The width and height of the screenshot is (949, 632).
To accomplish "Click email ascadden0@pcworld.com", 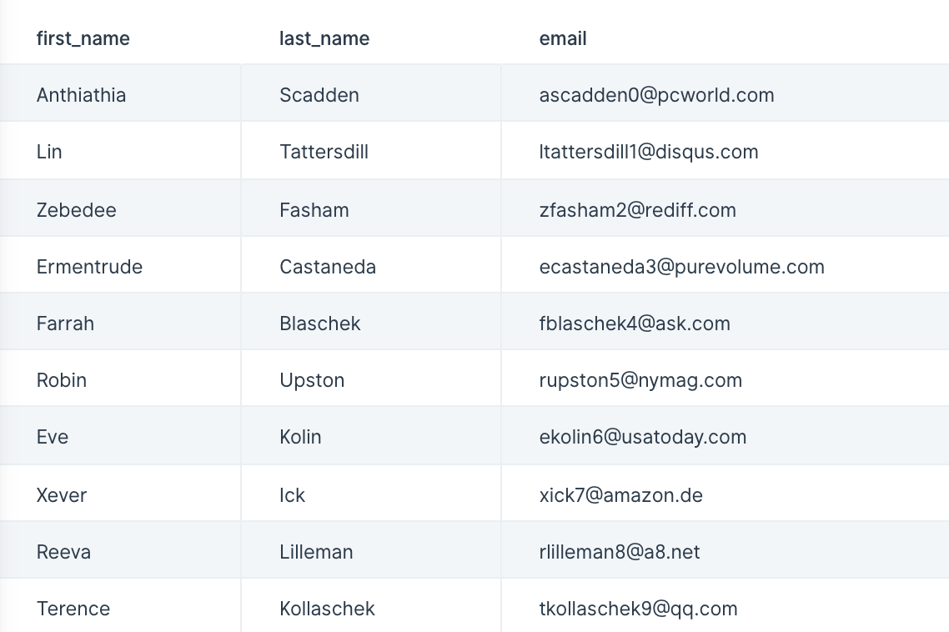I will click(656, 95).
